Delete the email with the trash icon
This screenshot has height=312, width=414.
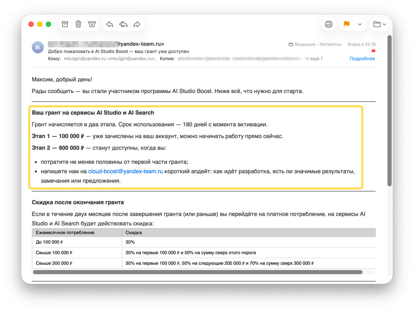coord(78,24)
